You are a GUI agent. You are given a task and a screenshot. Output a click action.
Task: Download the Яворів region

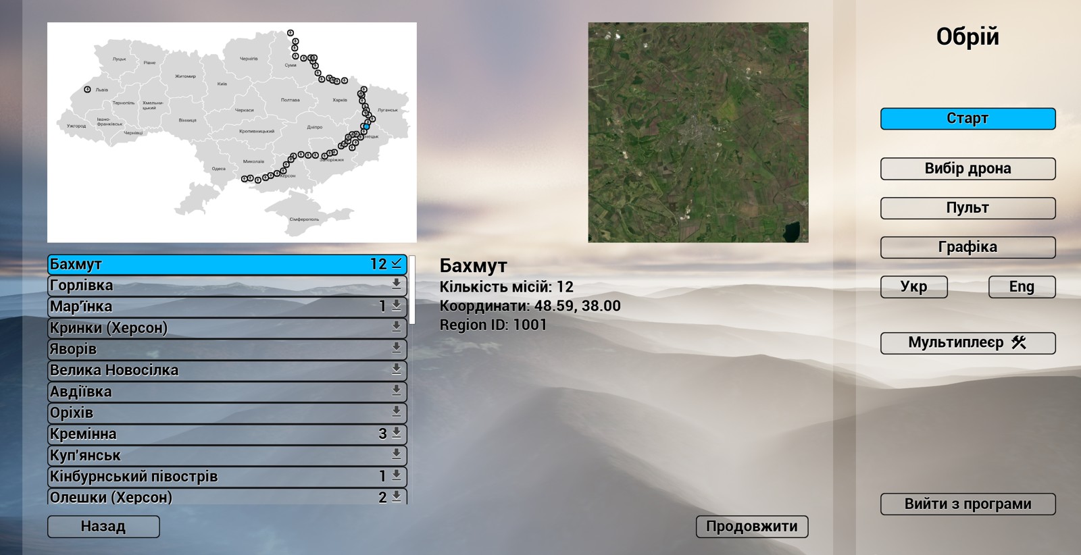(x=397, y=349)
